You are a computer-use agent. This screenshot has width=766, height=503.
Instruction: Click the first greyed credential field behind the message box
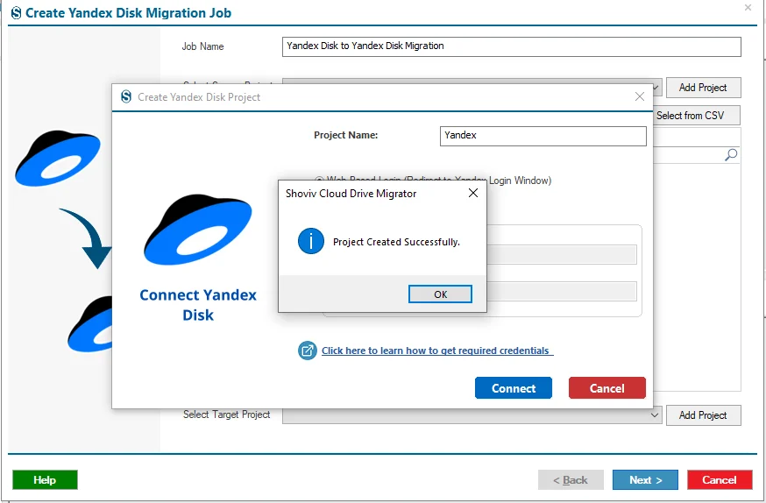tap(561, 254)
